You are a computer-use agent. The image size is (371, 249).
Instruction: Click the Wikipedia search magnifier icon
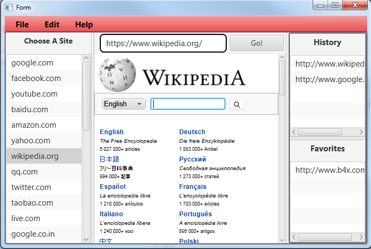tap(236, 104)
